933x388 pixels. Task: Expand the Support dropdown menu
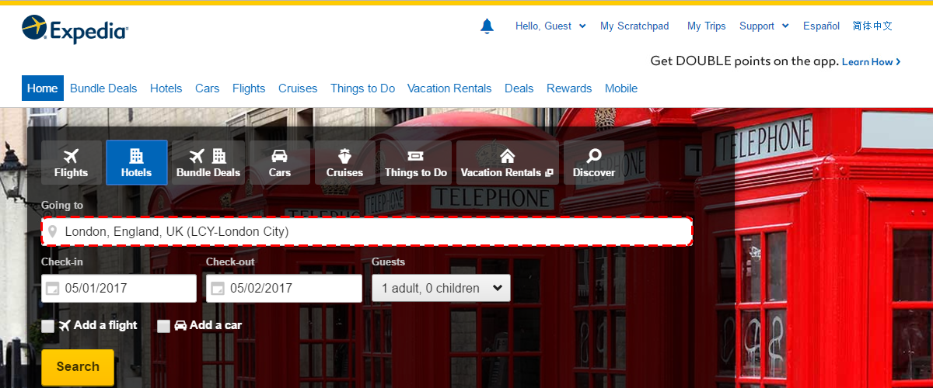(764, 26)
